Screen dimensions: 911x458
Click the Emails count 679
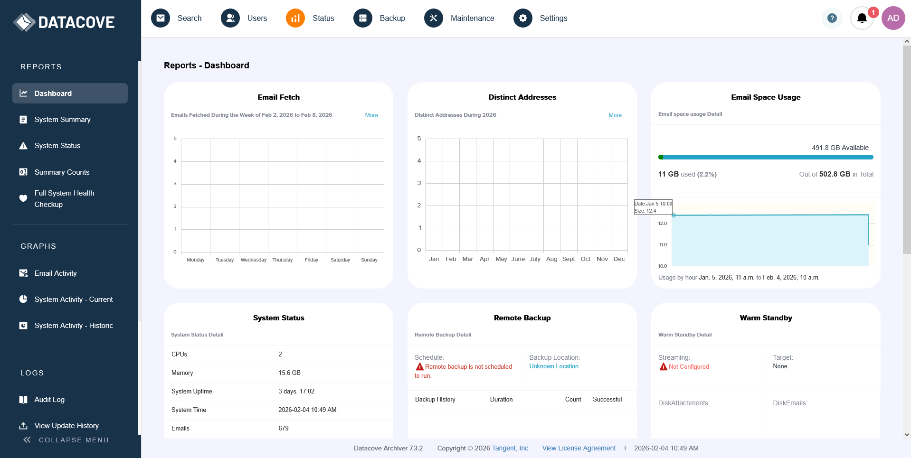(284, 429)
